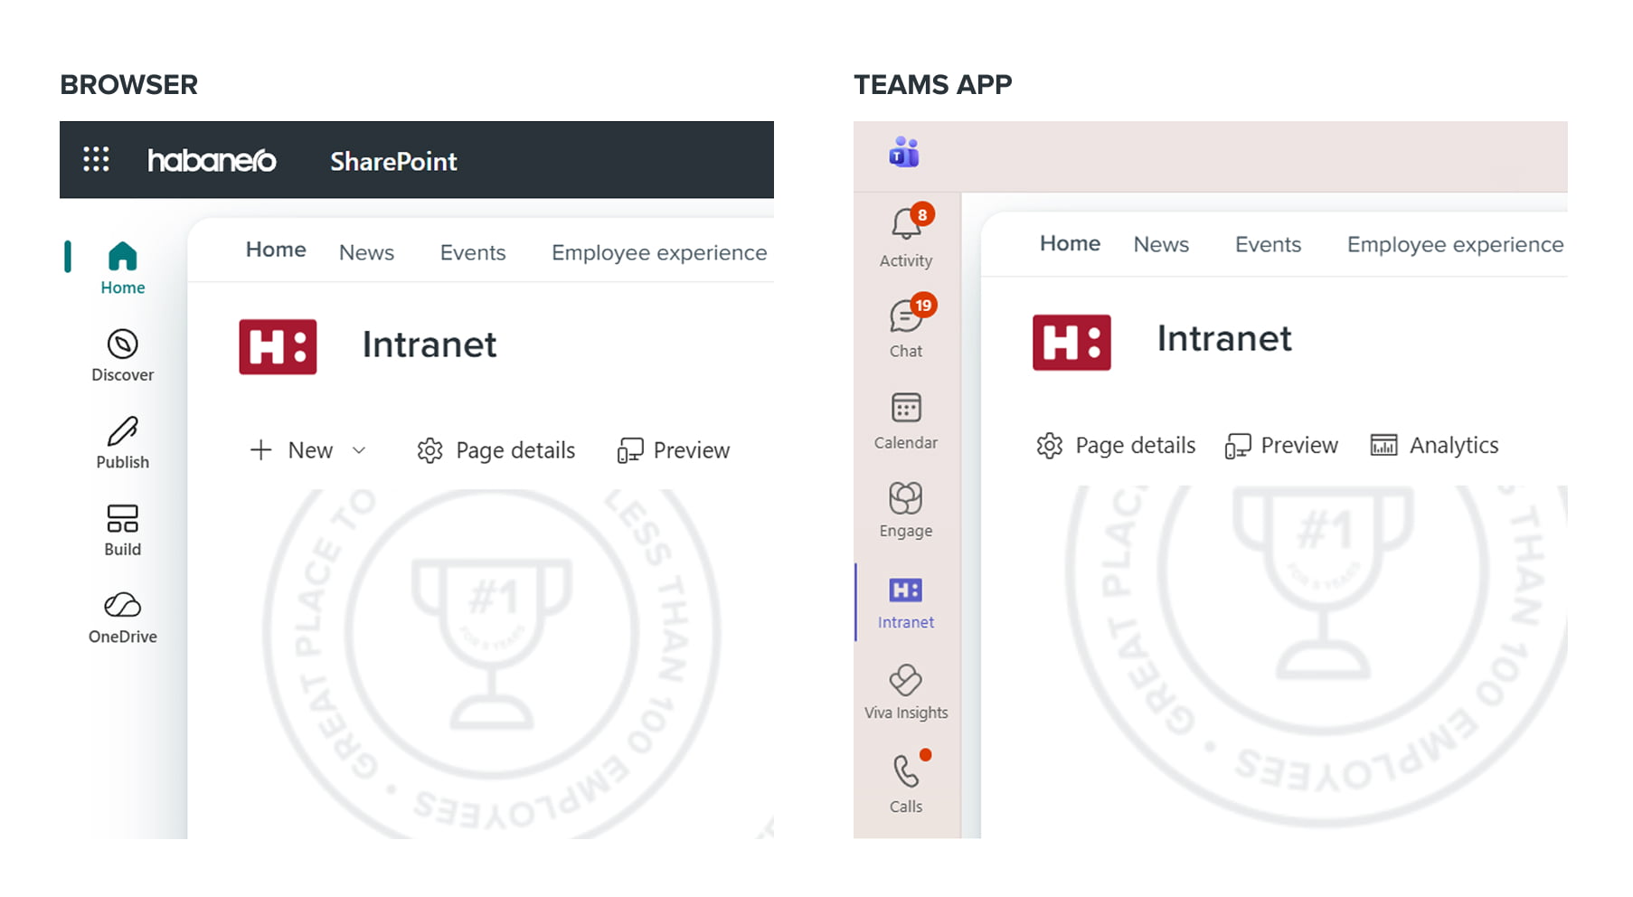This screenshot has height=897, width=1633.
Task: Open Build in SharePoint sidebar
Action: click(x=122, y=530)
